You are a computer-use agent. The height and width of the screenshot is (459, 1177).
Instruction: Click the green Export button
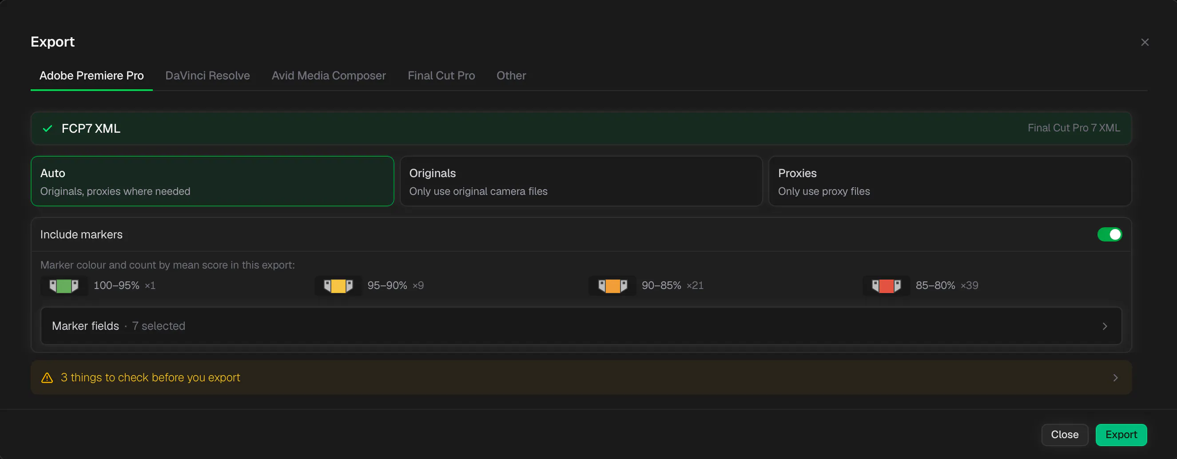pyautogui.click(x=1121, y=434)
